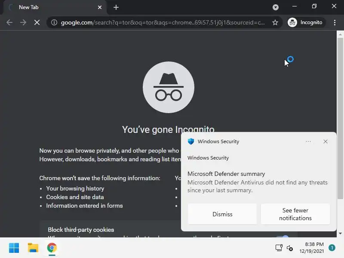The height and width of the screenshot is (258, 344).
Task: Open the notification center badge
Action: [x=332, y=248]
